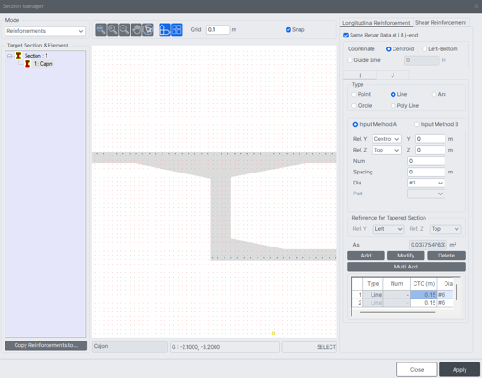Click CTC 0.15 cell in row 2
Screen dimensions: 482x378
click(x=424, y=303)
